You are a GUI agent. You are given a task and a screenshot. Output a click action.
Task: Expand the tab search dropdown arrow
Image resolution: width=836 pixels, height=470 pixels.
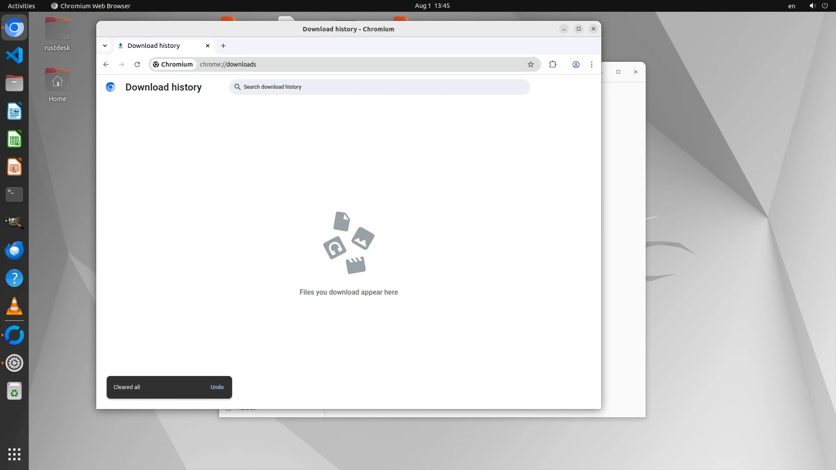(105, 46)
